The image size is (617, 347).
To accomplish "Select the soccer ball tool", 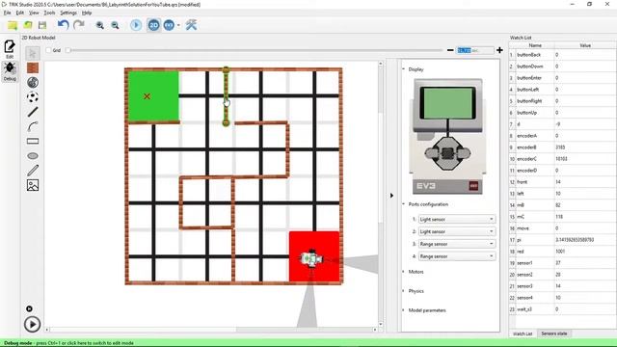I will click(x=33, y=96).
